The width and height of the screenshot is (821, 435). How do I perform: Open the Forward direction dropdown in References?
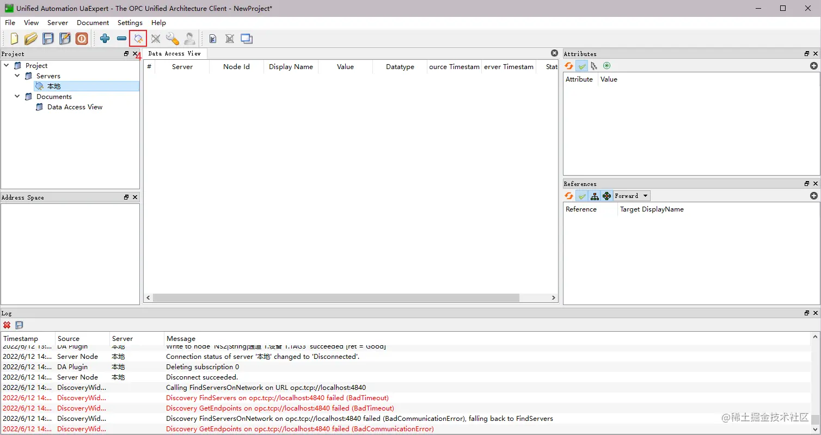tap(632, 196)
